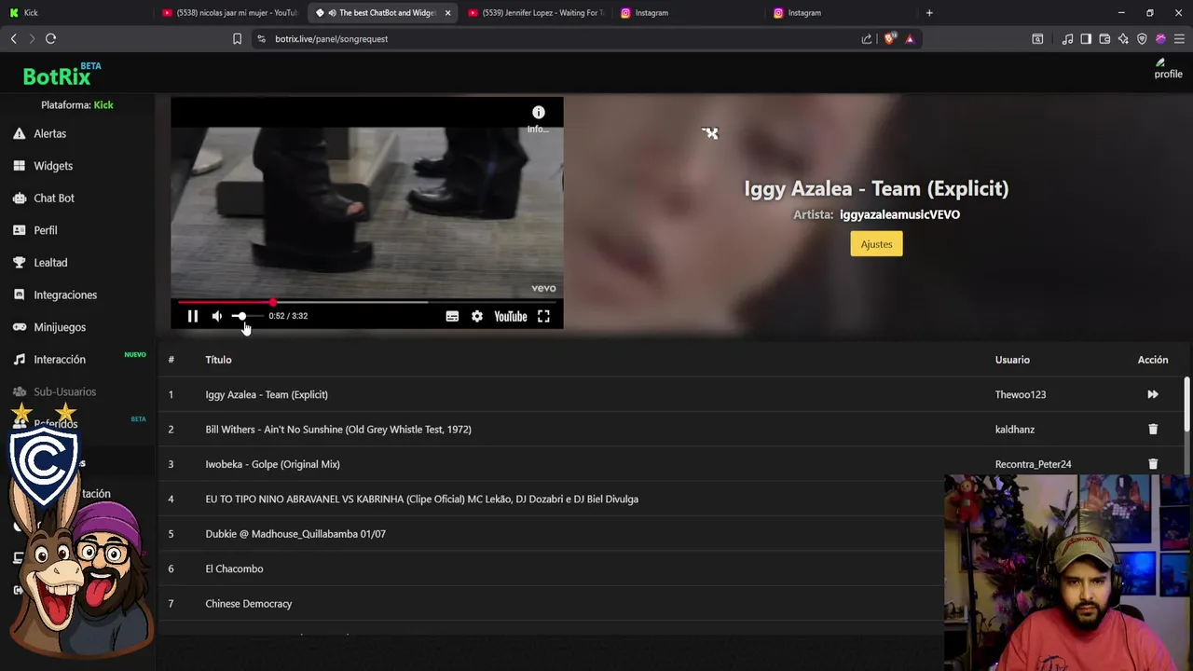This screenshot has height=671, width=1193.
Task: Click the song queue vertical scrollbar
Action: (x=1186, y=405)
